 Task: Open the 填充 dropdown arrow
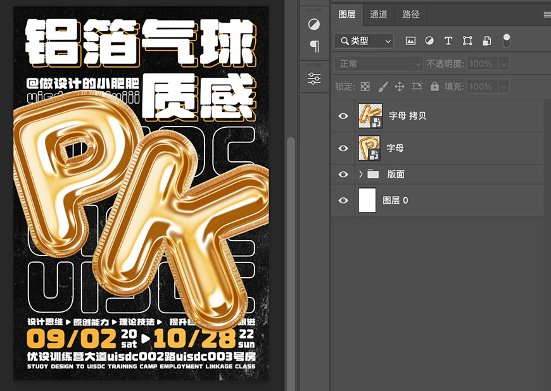tap(504, 87)
